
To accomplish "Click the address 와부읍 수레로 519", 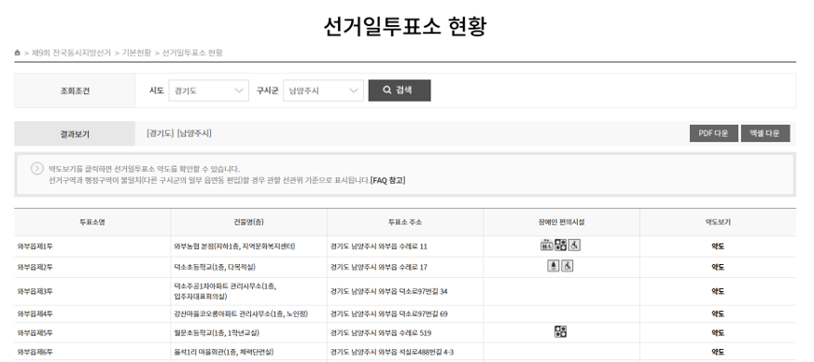I will 381,333.
